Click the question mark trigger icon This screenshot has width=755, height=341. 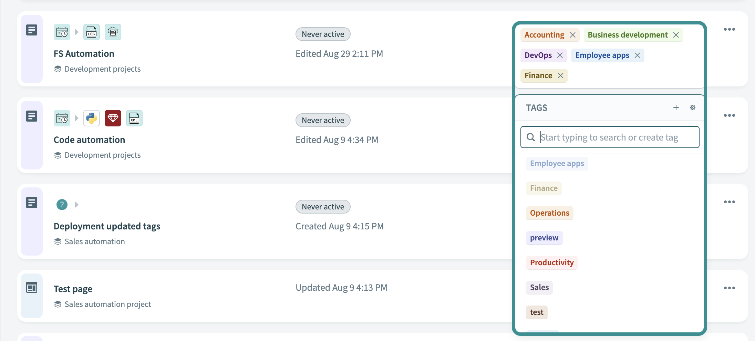pos(62,205)
